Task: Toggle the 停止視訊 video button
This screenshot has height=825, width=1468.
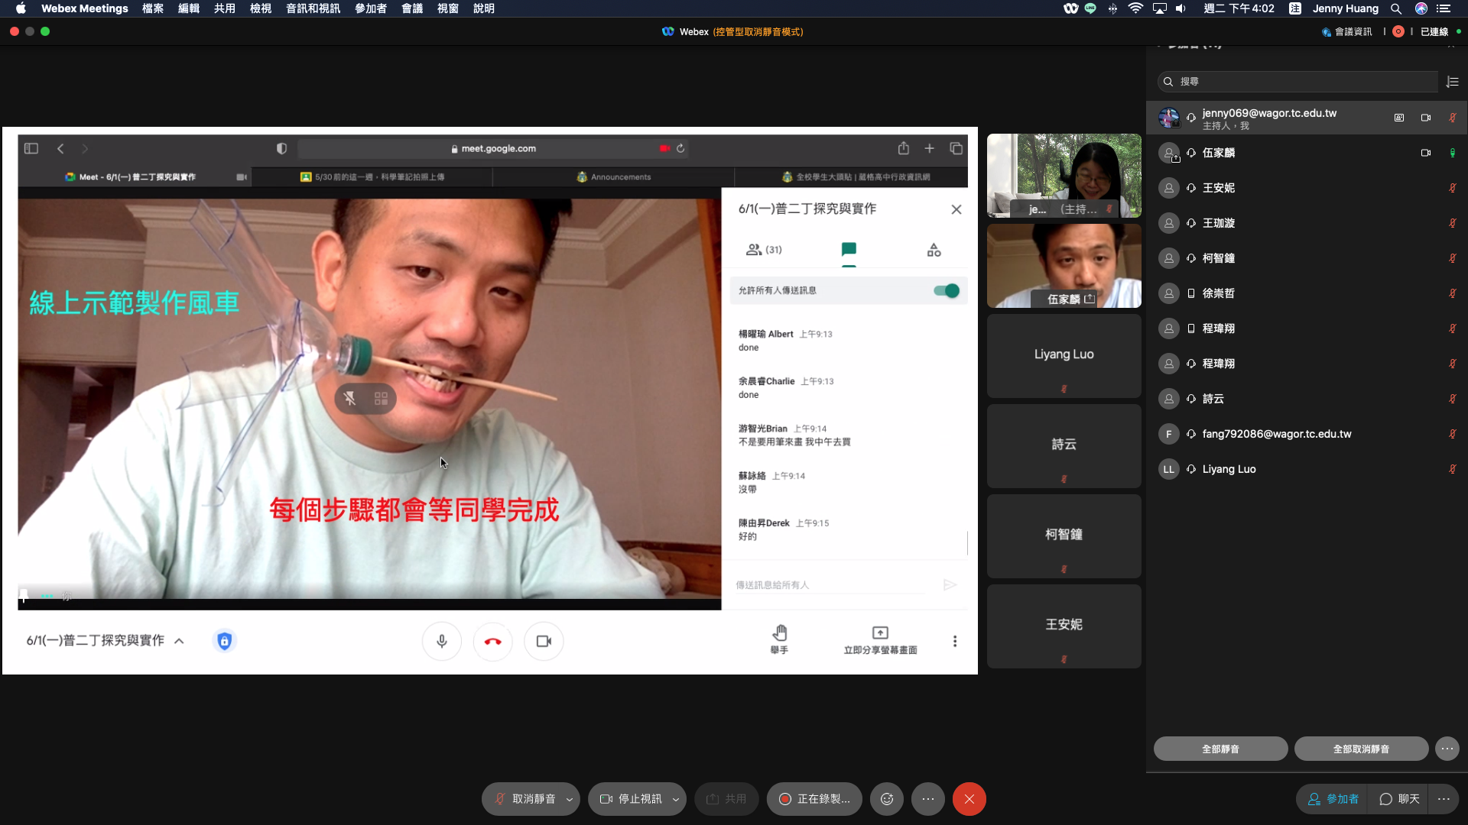Action: tap(632, 799)
